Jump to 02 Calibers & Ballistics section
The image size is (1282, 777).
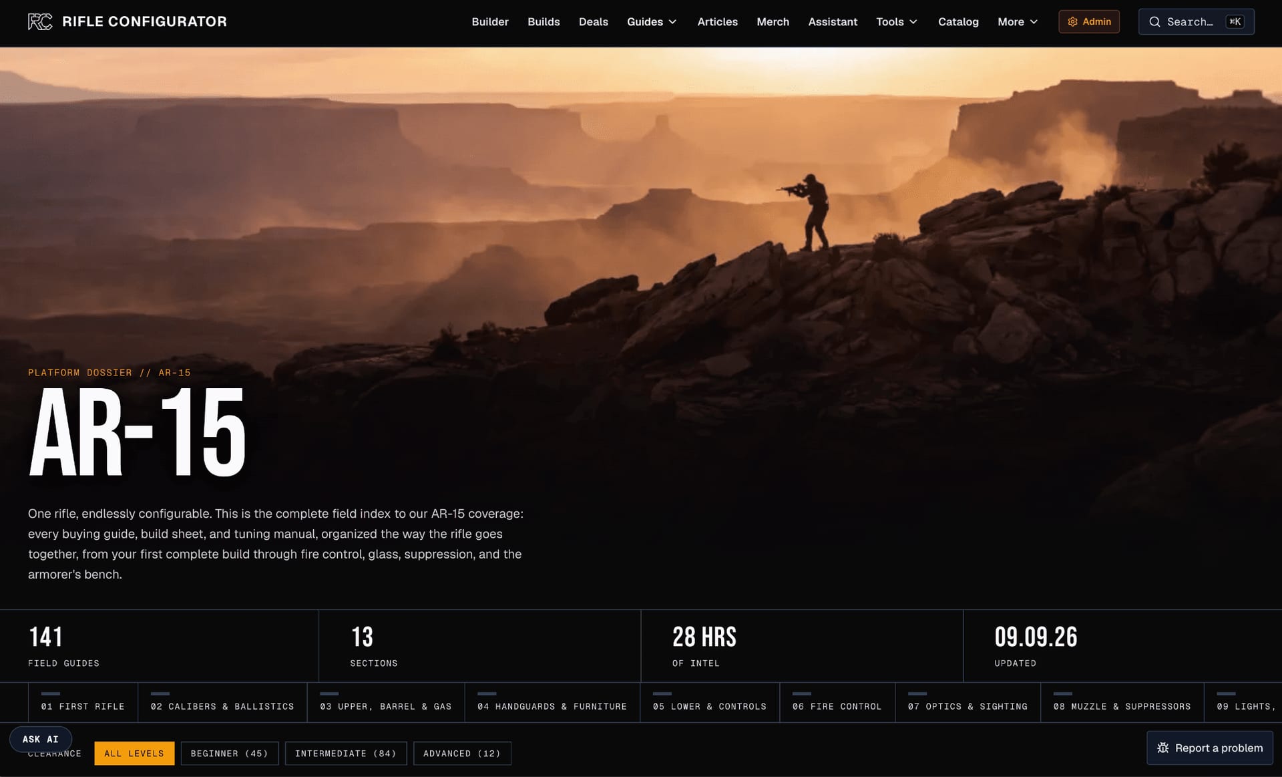[x=222, y=703]
